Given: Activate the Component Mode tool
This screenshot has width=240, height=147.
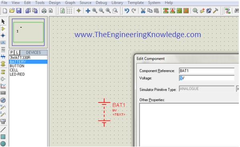Looking at the screenshot, I should [3, 29].
